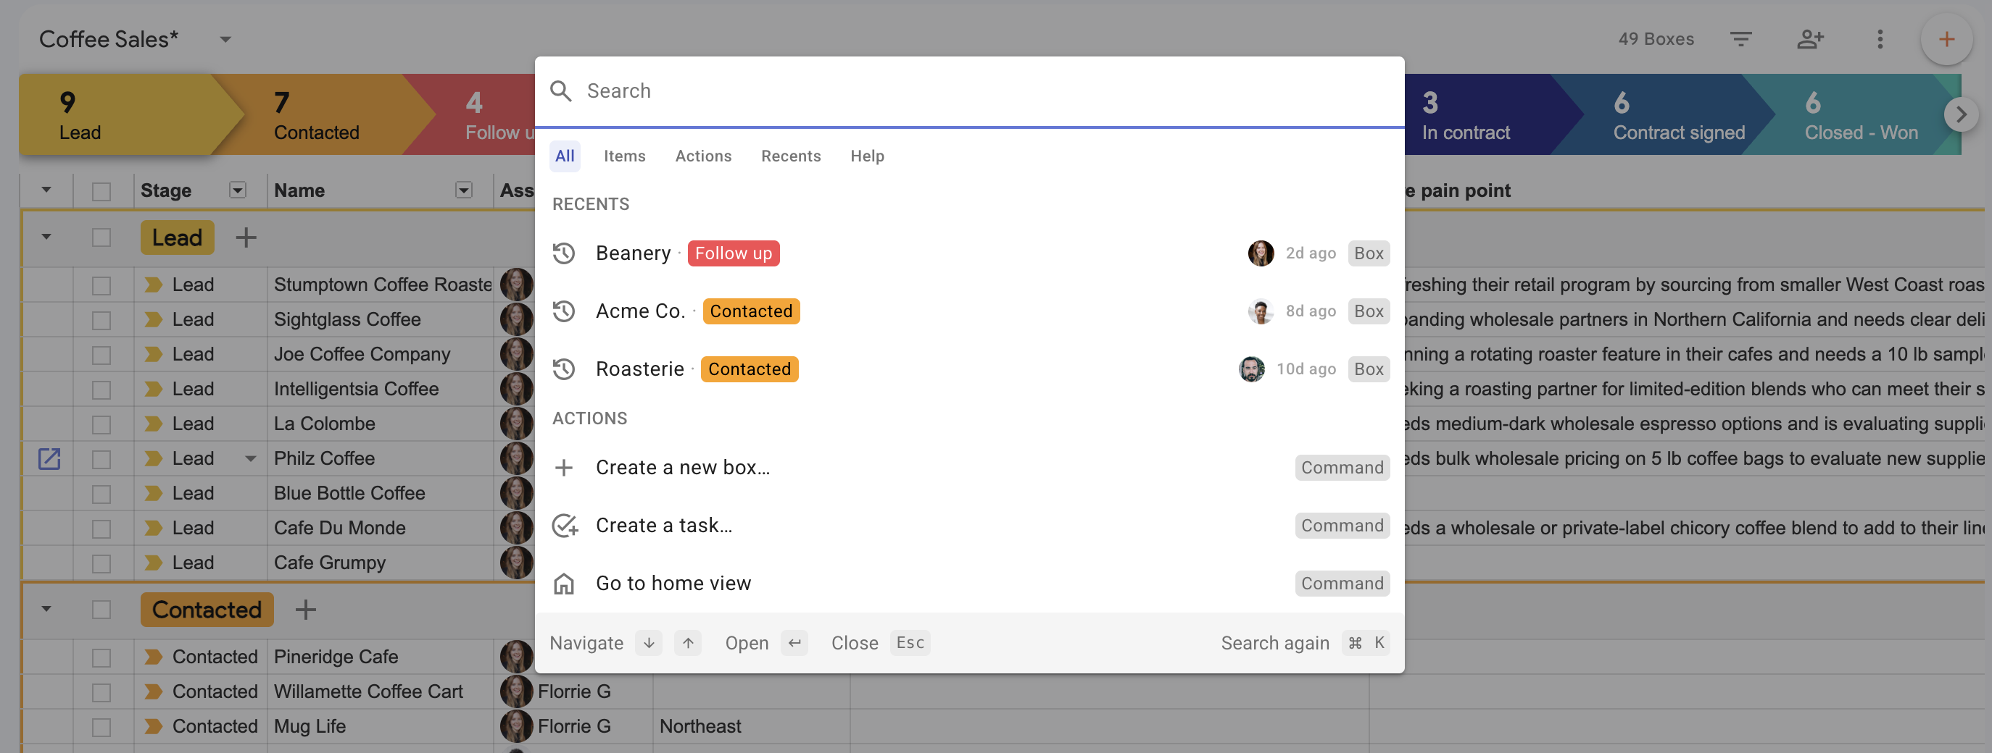Open the Roasterie recent result
1992x753 pixels.
coord(970,369)
